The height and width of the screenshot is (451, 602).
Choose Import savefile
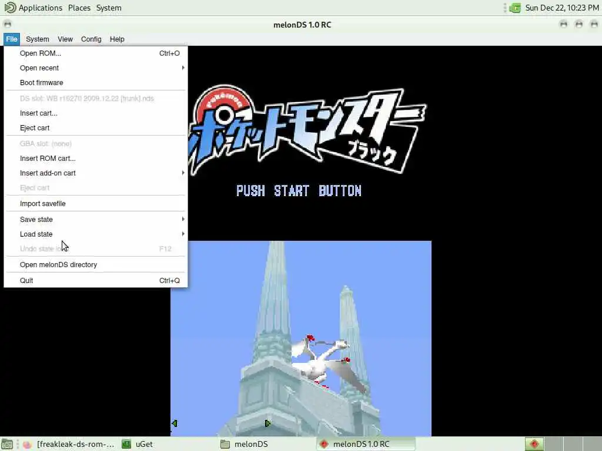pyautogui.click(x=96, y=204)
